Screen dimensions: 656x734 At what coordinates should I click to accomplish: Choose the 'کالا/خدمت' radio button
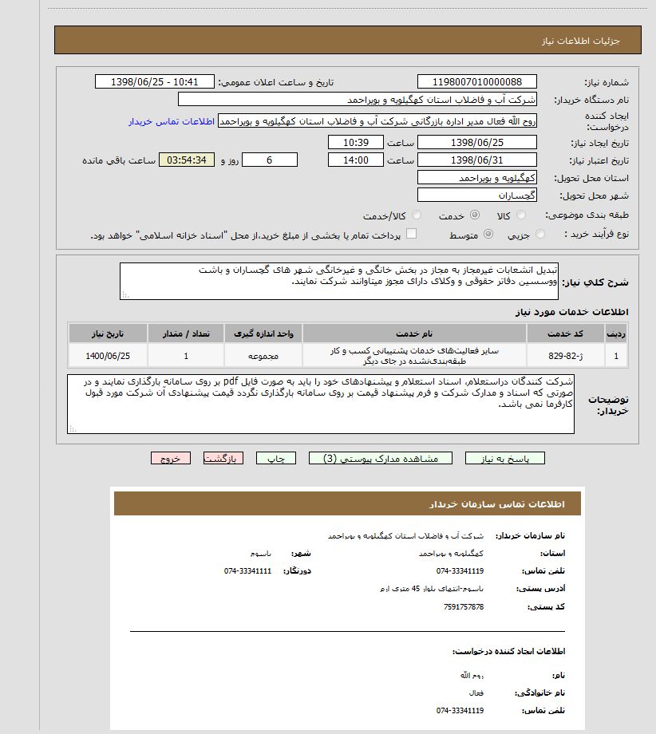point(413,215)
